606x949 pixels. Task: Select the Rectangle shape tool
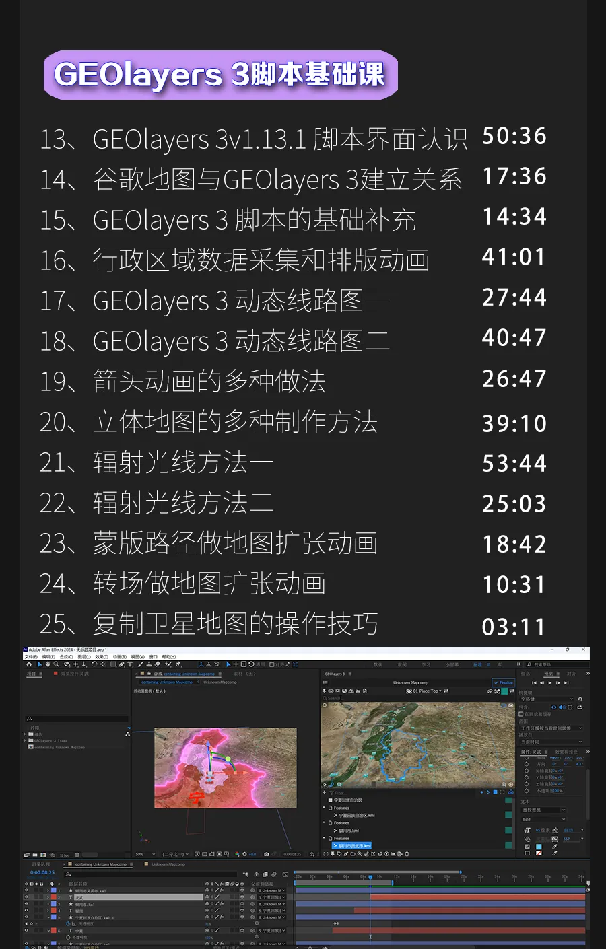[x=114, y=664]
